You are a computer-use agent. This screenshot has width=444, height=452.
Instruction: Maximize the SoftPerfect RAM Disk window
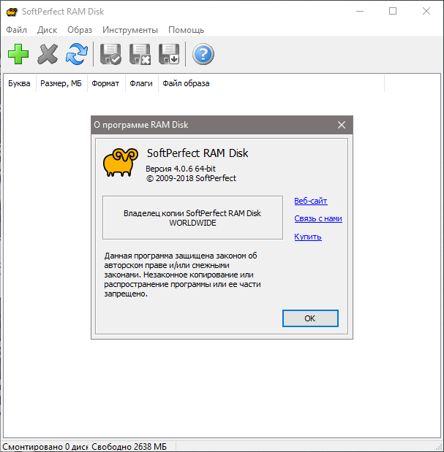tap(393, 11)
